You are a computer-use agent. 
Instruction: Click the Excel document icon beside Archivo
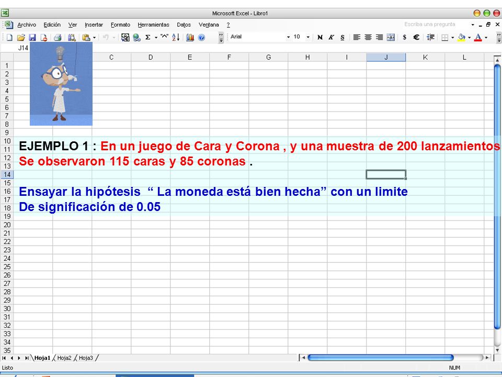click(8, 25)
